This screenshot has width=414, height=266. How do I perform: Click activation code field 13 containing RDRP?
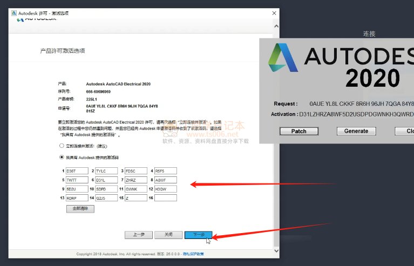pos(77,198)
